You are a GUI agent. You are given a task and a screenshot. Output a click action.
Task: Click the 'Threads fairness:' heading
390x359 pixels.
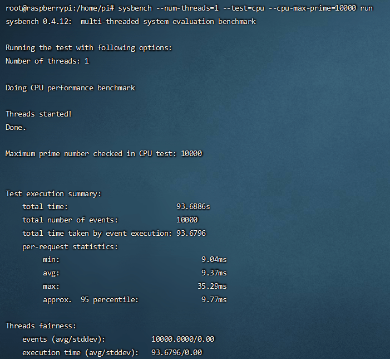pos(41,326)
